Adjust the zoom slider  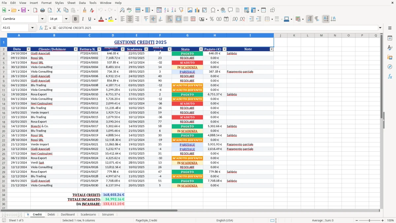click(x=369, y=220)
